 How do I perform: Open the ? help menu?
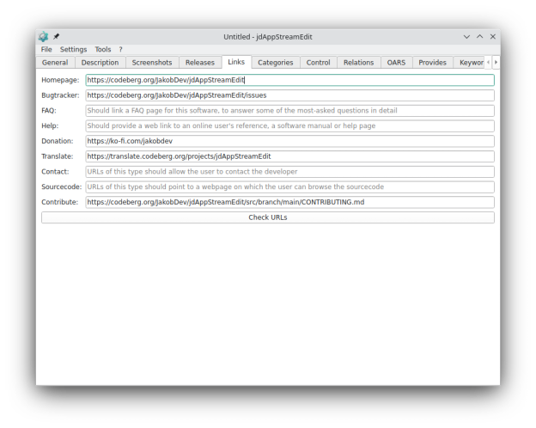tap(120, 49)
